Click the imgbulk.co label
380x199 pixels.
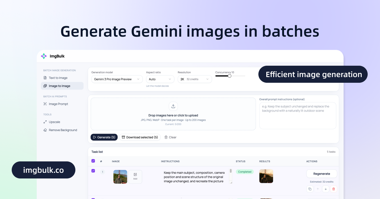[x=43, y=170]
